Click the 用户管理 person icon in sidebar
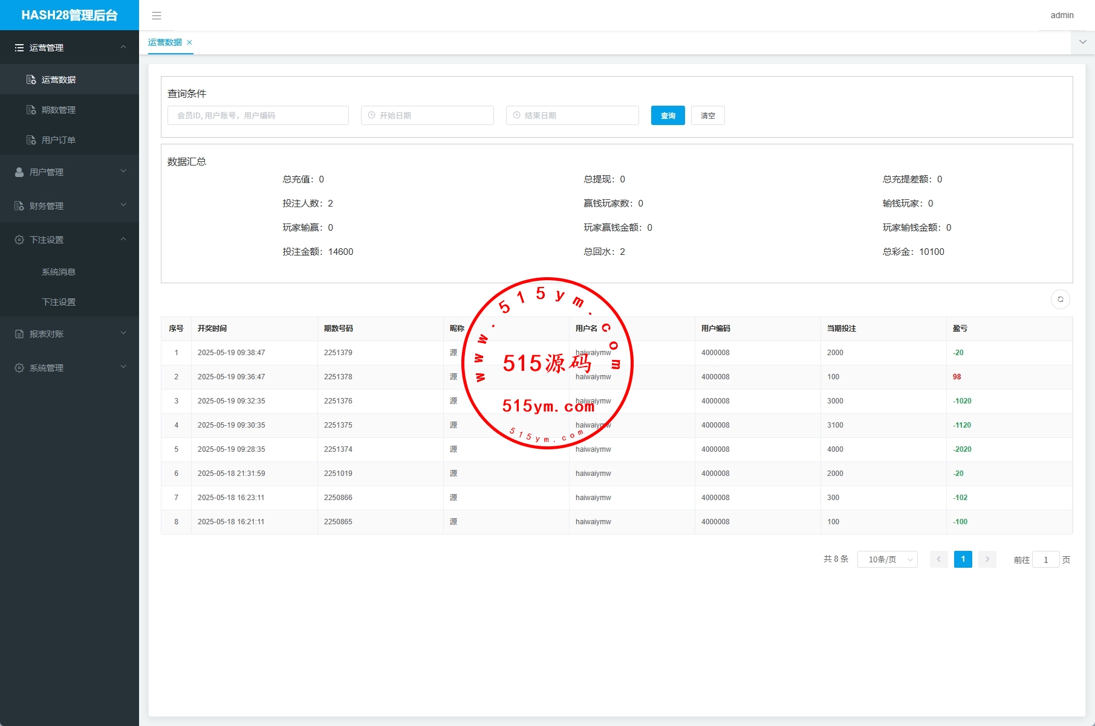 pos(19,172)
